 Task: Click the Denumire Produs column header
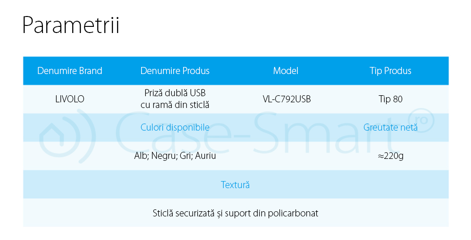pyautogui.click(x=175, y=71)
